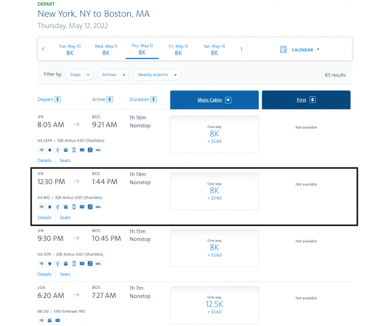The width and height of the screenshot is (365, 326).
Task: Click USB icon on AA 842 flight
Action: point(57,207)
